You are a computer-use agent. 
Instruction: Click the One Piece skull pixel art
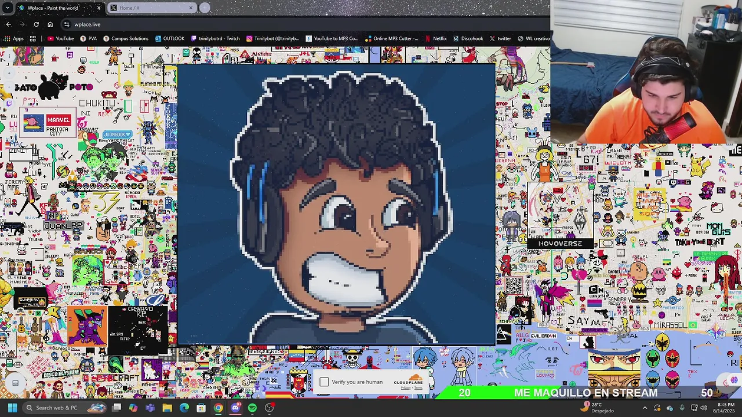coord(352,359)
